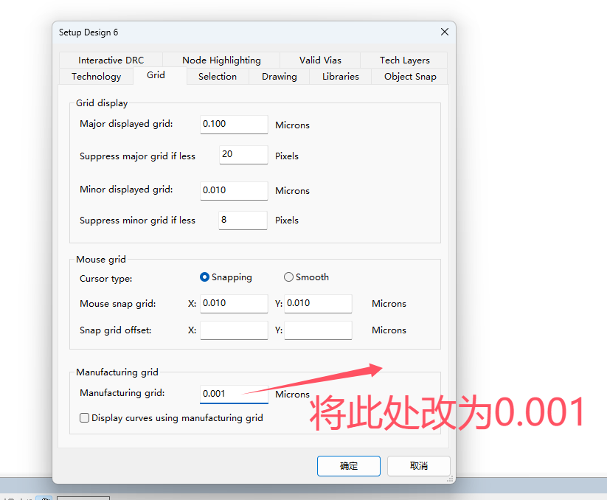The height and width of the screenshot is (500, 607).
Task: Click the Minor displayed grid field
Action: (234, 191)
